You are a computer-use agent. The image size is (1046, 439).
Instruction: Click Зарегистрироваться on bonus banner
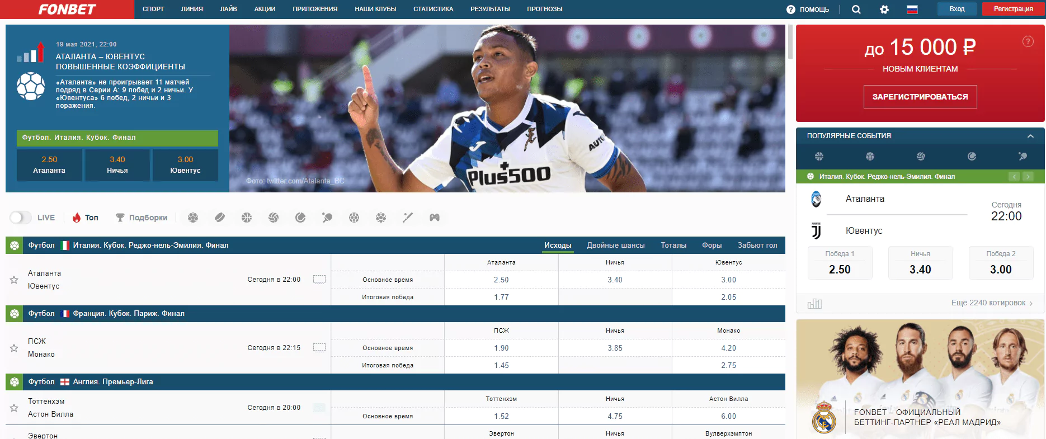920,97
